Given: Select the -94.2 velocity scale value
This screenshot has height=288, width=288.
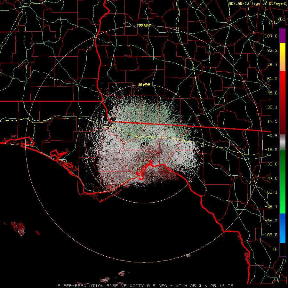Looking at the screenshot, I should pos(271,221).
